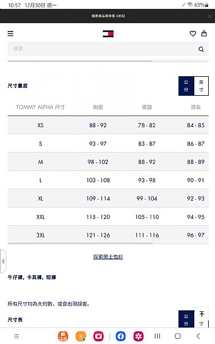Open the wishlist heart icon
The width and height of the screenshot is (215, 344).
tap(193, 34)
